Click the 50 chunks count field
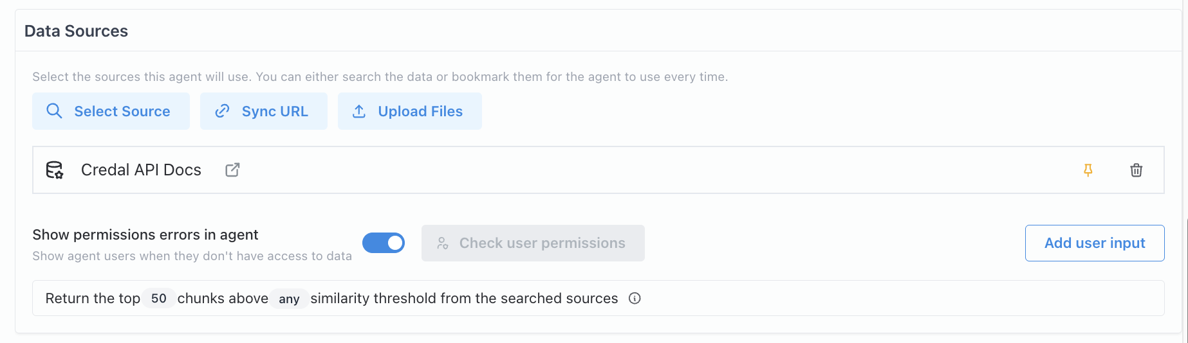 pos(158,299)
